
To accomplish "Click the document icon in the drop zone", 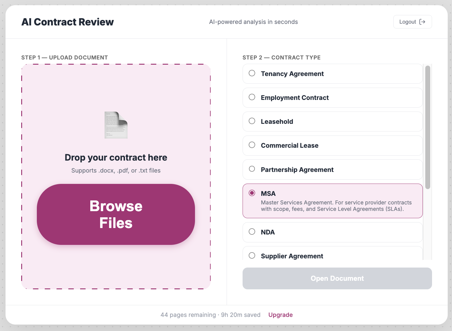I will (x=116, y=125).
